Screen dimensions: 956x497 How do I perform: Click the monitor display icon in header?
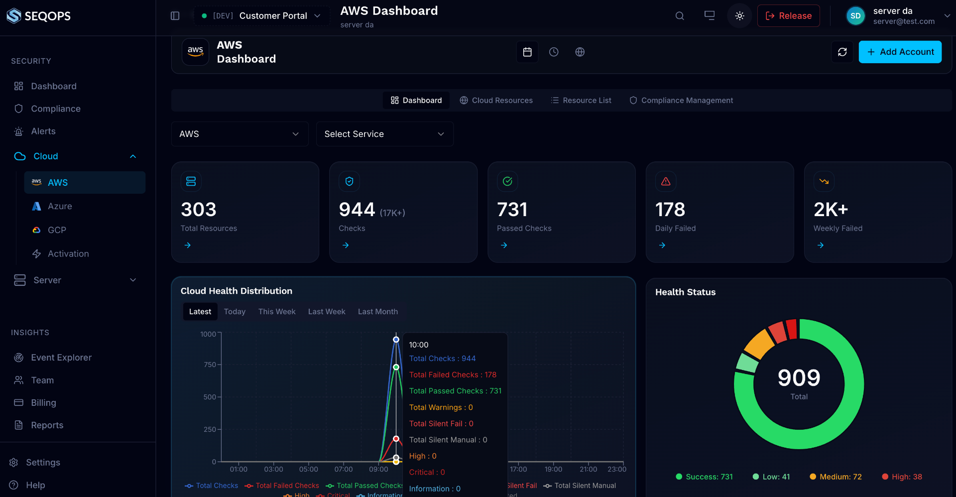709,16
